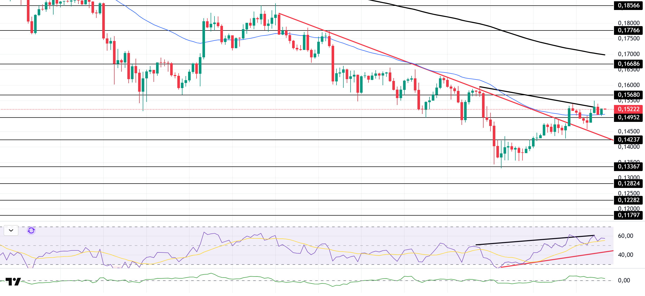Select the 0,18566 price level label
The image size is (645, 296).
click(629, 5)
